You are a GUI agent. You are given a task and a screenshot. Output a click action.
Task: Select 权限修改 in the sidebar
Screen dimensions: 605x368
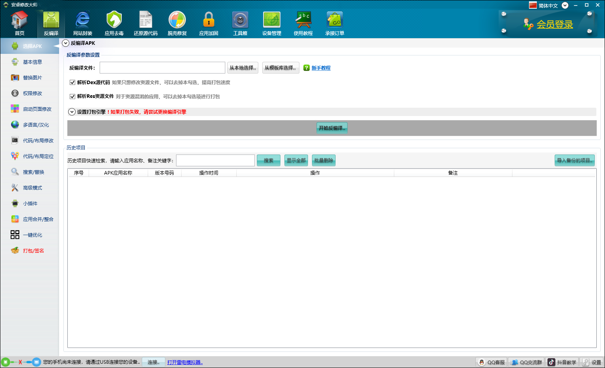pyautogui.click(x=32, y=94)
